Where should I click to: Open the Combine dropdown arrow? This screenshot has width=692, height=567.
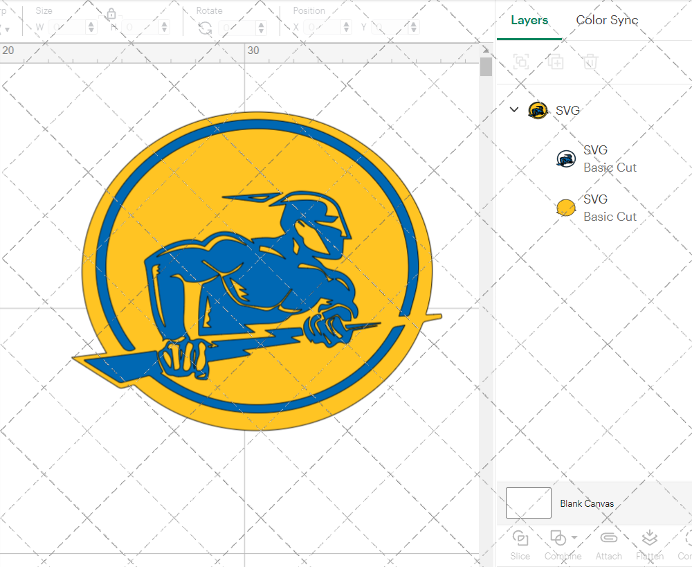coord(574,537)
